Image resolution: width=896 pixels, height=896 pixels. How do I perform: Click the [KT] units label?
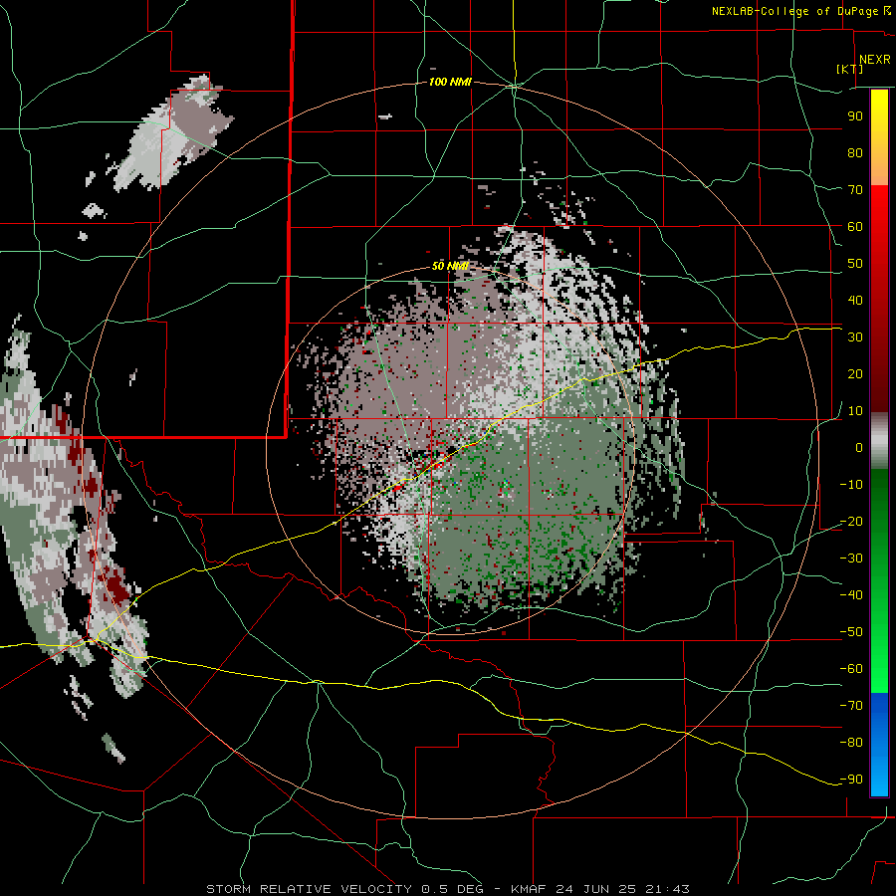(x=850, y=69)
